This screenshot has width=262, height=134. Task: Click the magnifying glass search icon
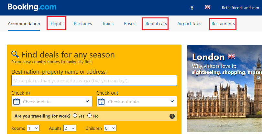[15, 54]
